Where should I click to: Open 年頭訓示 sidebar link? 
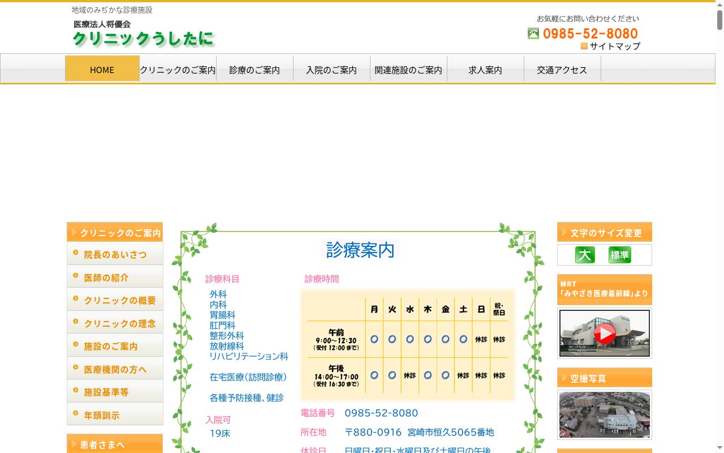point(115,414)
